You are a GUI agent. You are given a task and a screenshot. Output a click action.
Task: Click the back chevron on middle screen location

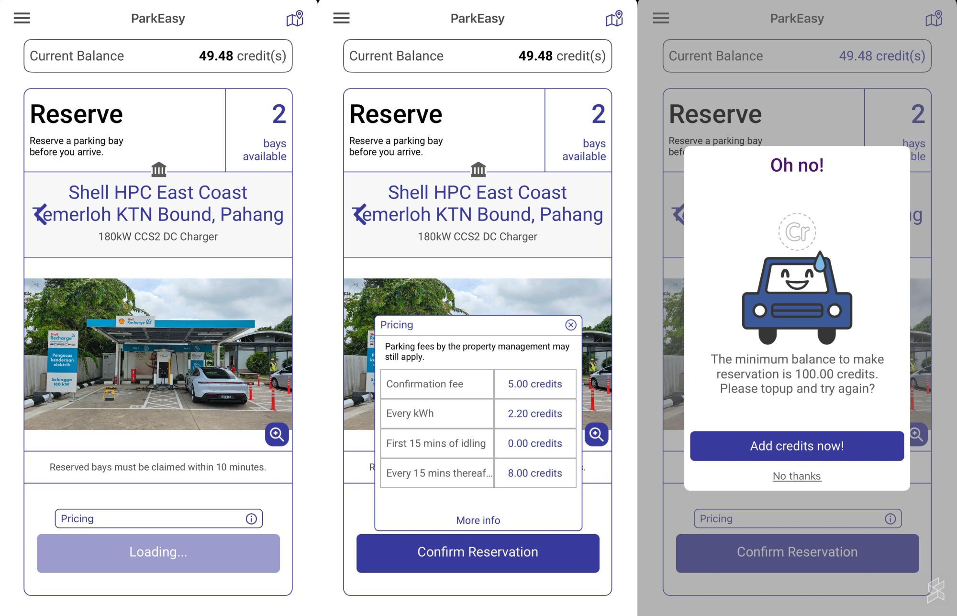359,214
